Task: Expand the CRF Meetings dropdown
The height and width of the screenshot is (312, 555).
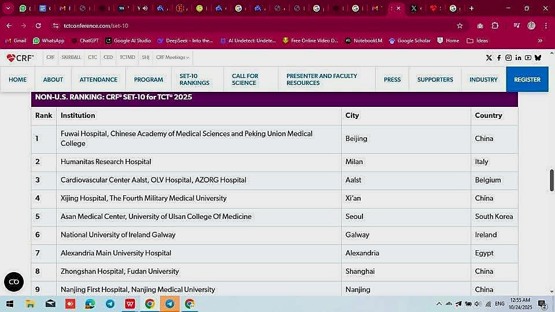Action: point(173,58)
